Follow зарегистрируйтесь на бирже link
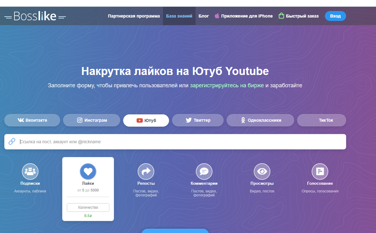 [227, 85]
